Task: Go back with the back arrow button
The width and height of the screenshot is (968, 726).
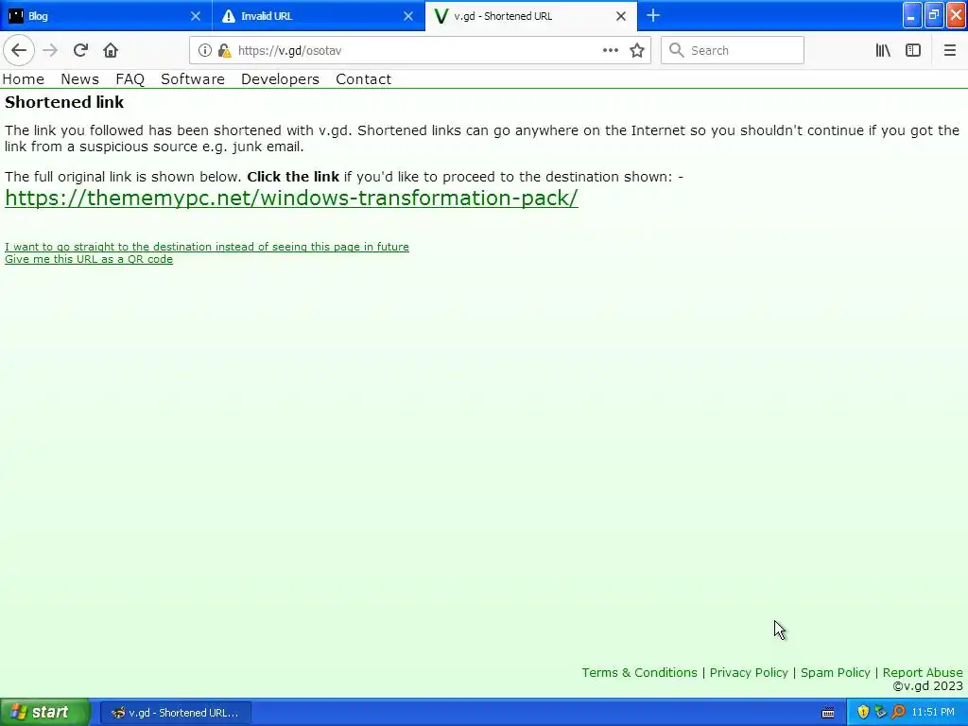Action: tap(19, 51)
